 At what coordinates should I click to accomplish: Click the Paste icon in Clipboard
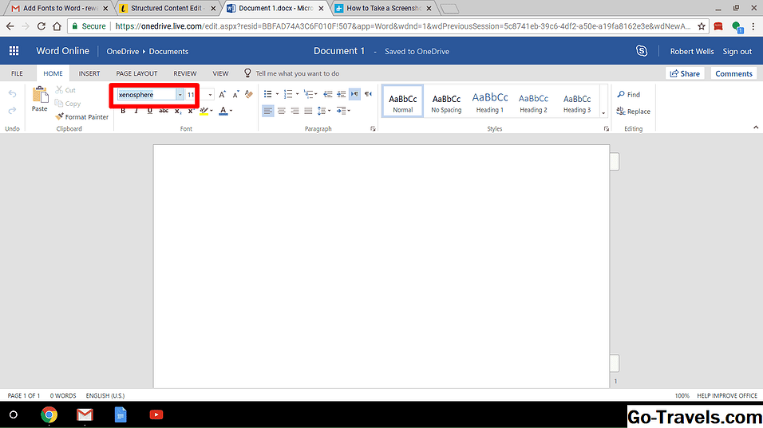[39, 98]
